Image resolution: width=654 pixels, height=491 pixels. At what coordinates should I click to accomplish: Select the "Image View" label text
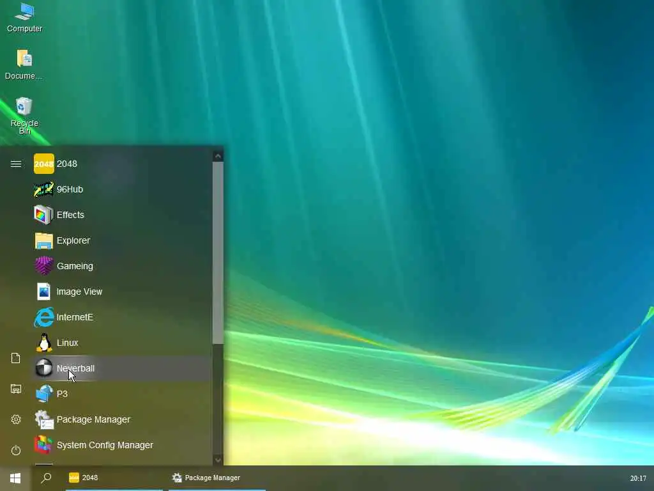coord(79,292)
